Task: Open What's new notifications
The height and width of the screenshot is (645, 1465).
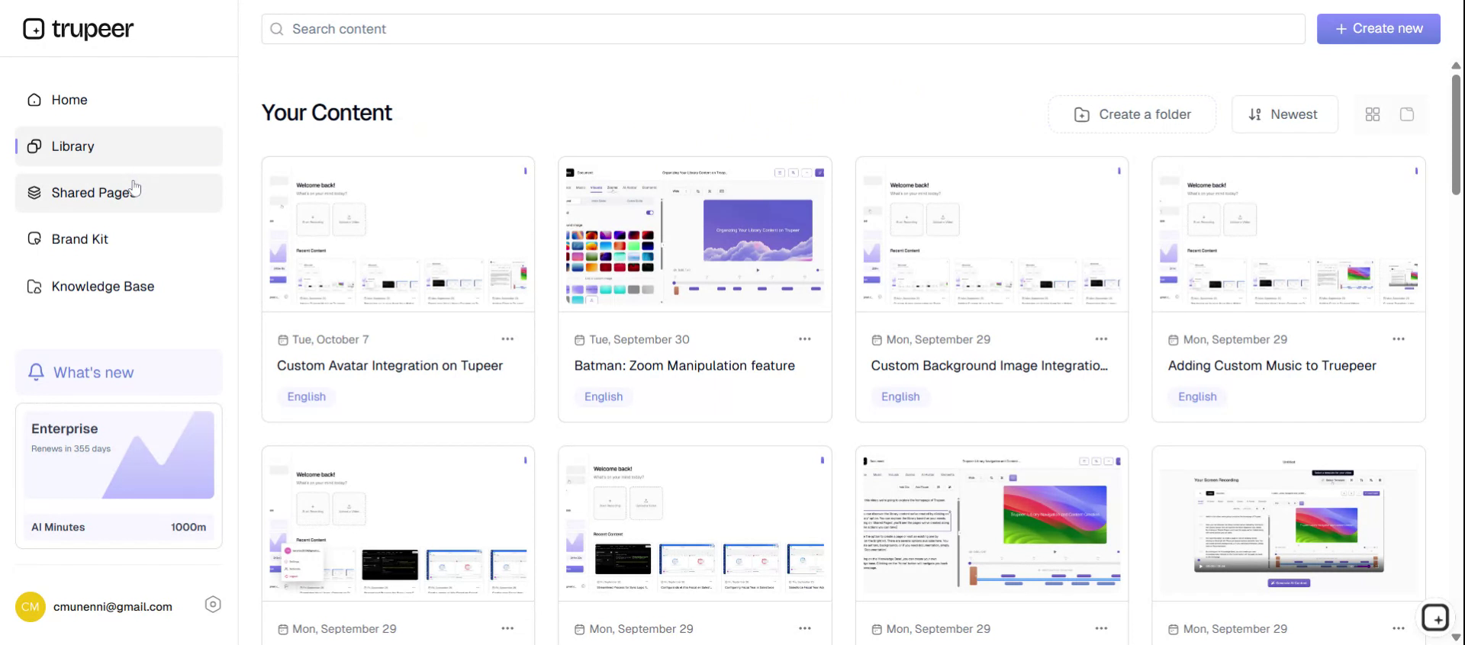Action: coord(118,372)
